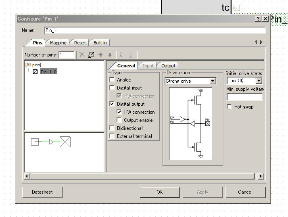The height and width of the screenshot is (217, 288).
Task: Select the Output sub-tab
Action: pyautogui.click(x=168, y=66)
